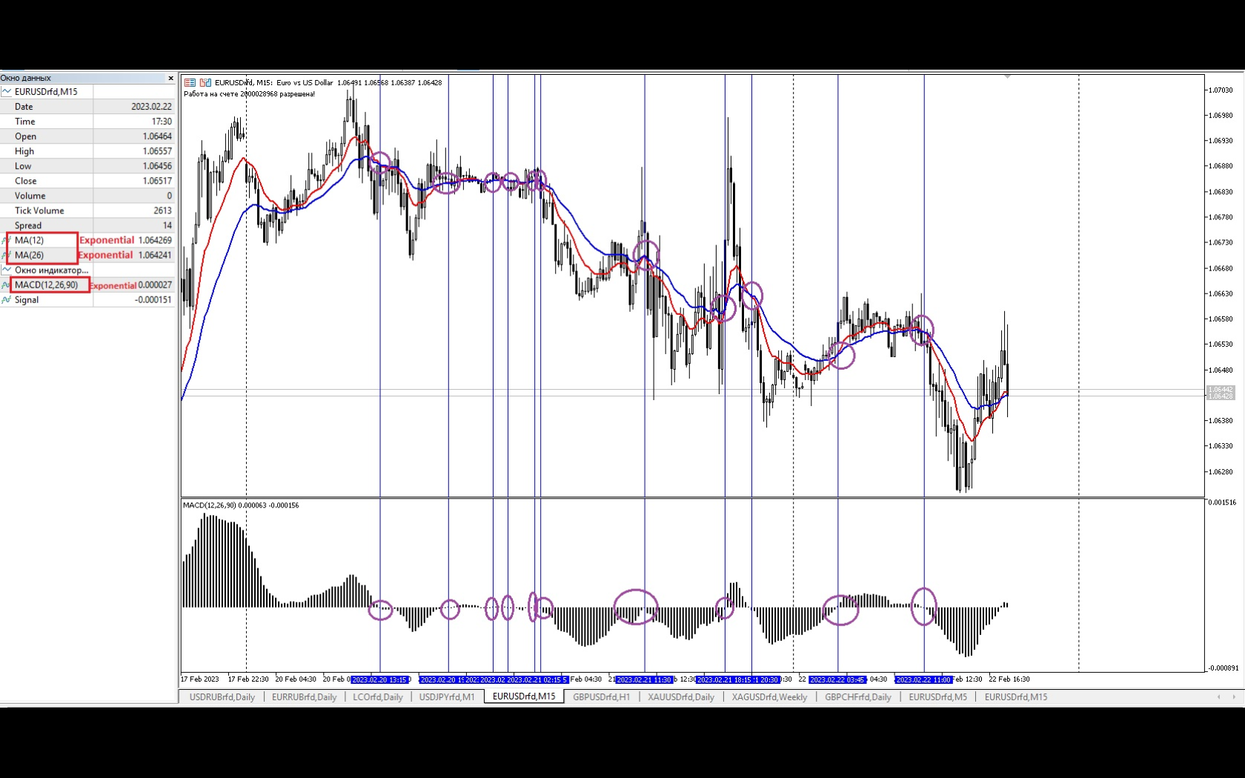1245x778 pixels.
Task: Click the right tab-scroll arrow at bottom right
Action: point(1232,697)
